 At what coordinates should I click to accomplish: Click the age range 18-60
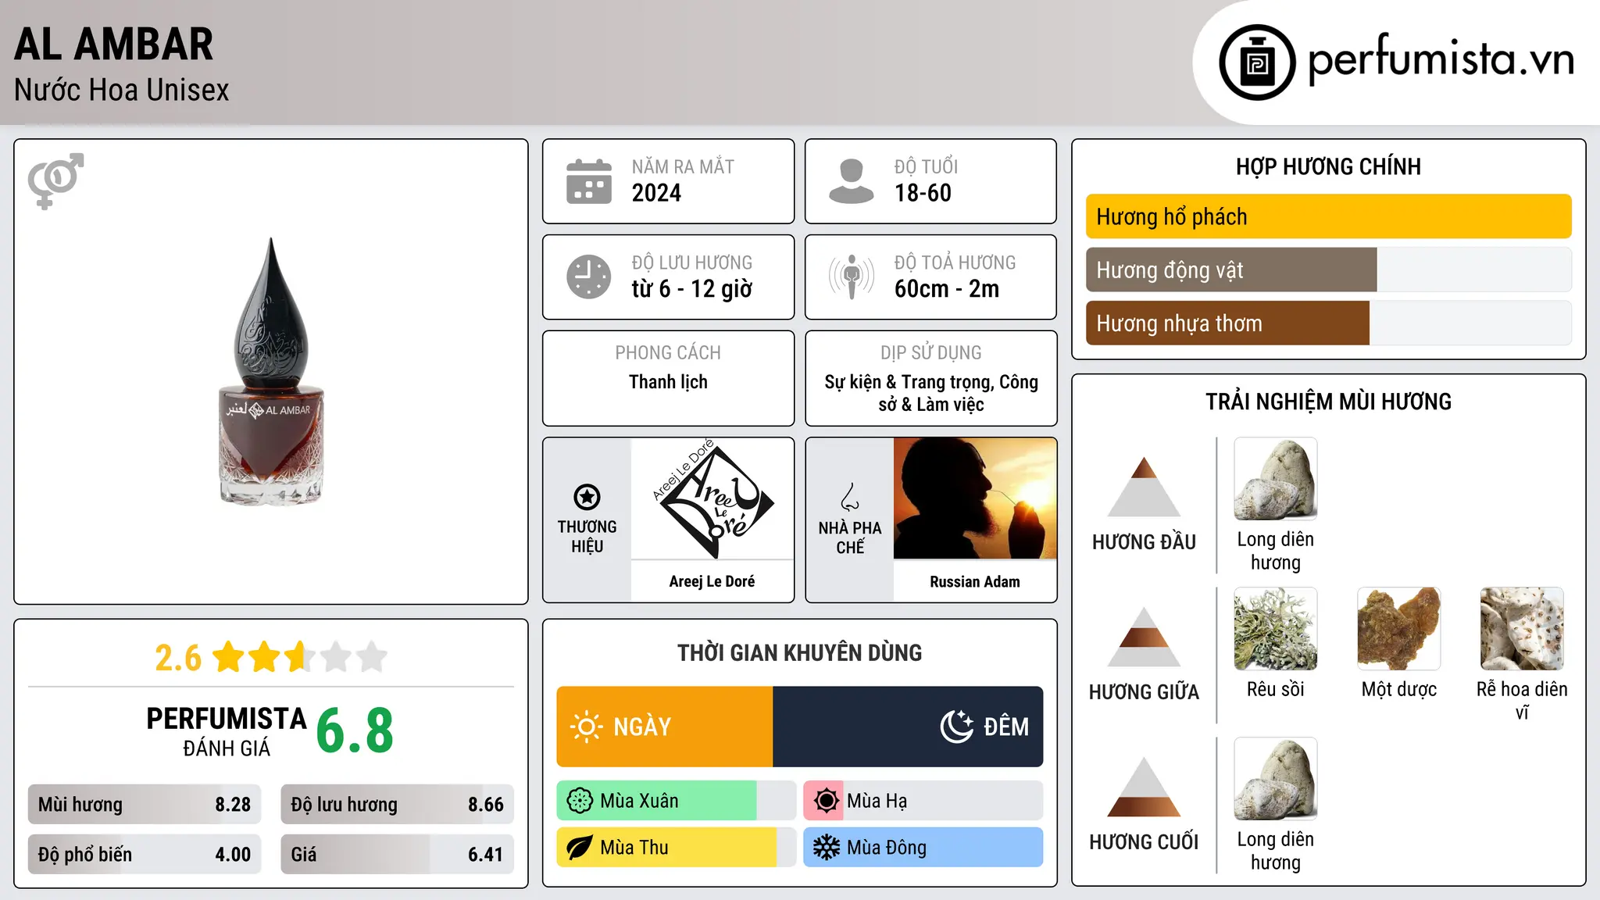[923, 193]
